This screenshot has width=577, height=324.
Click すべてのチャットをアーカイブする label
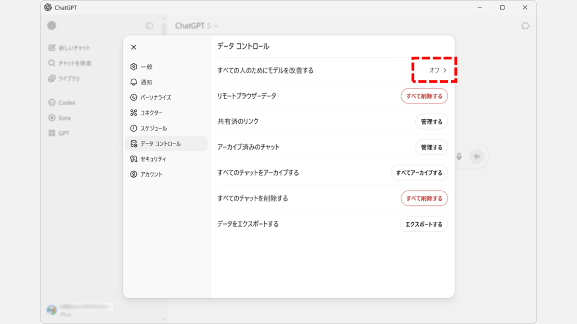[x=258, y=173]
